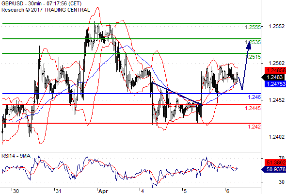Click the GBP/USD 30min chart title
Image resolution: width=286 pixels, height=194 pixels.
[41, 3]
